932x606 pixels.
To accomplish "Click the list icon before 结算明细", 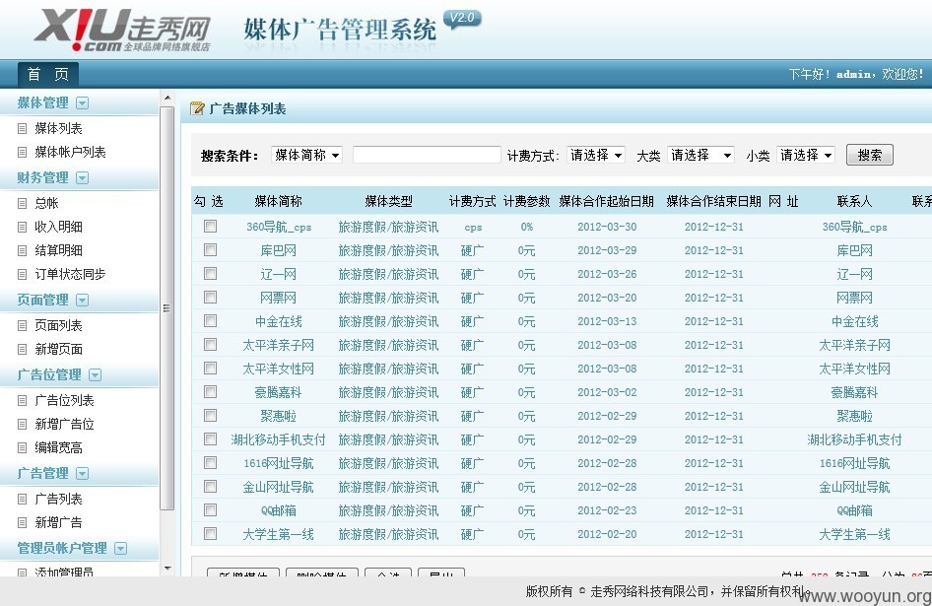I will [x=22, y=251].
